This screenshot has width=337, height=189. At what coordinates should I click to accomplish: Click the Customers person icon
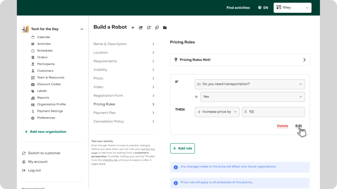[x=33, y=71]
